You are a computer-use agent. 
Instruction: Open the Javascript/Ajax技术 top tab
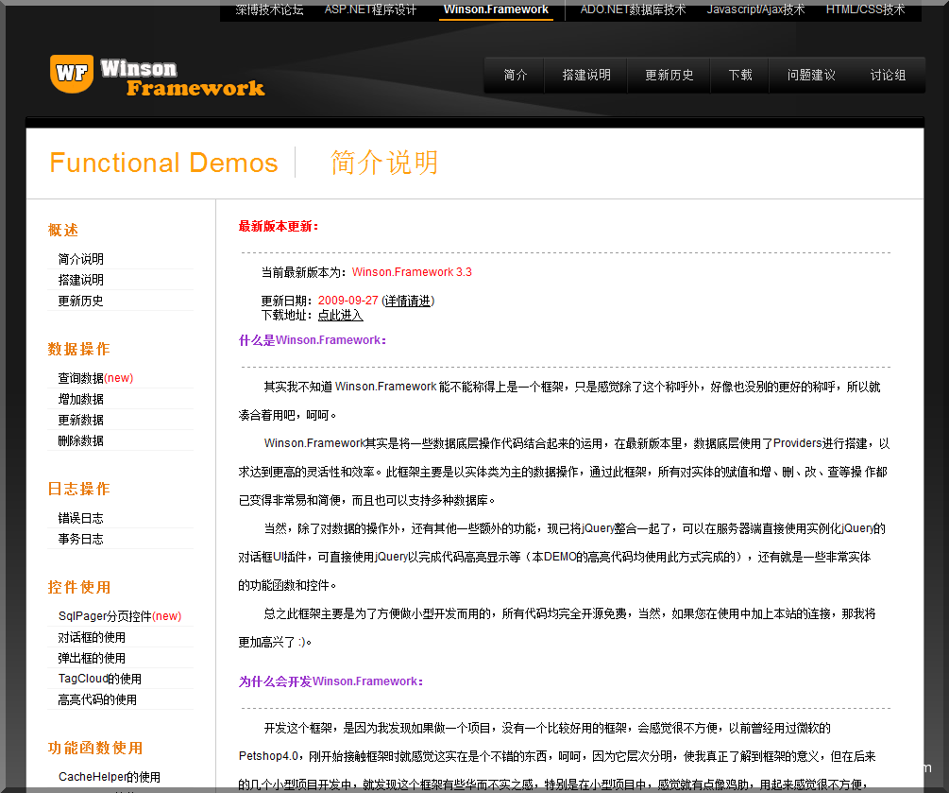(755, 9)
